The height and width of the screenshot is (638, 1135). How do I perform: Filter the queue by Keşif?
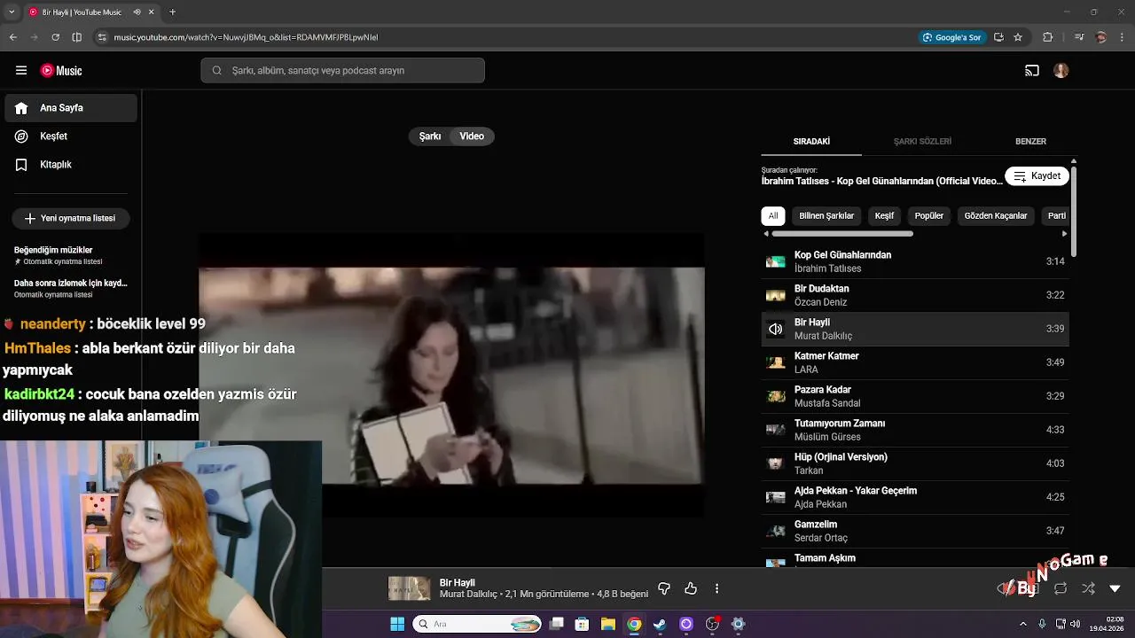884,216
